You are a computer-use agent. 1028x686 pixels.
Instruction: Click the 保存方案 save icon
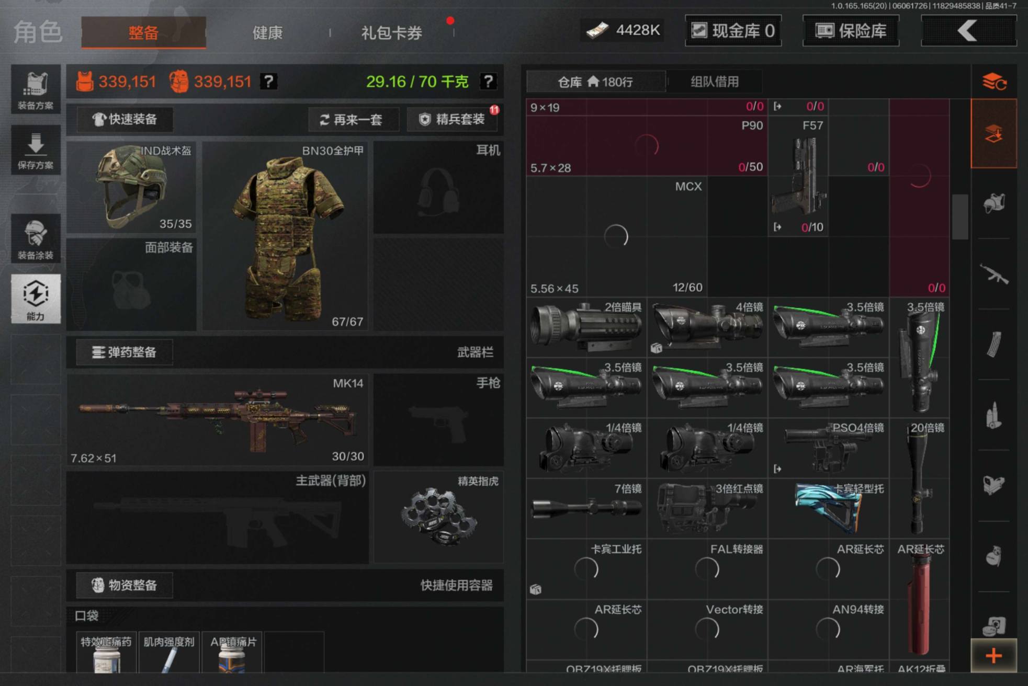tap(36, 150)
